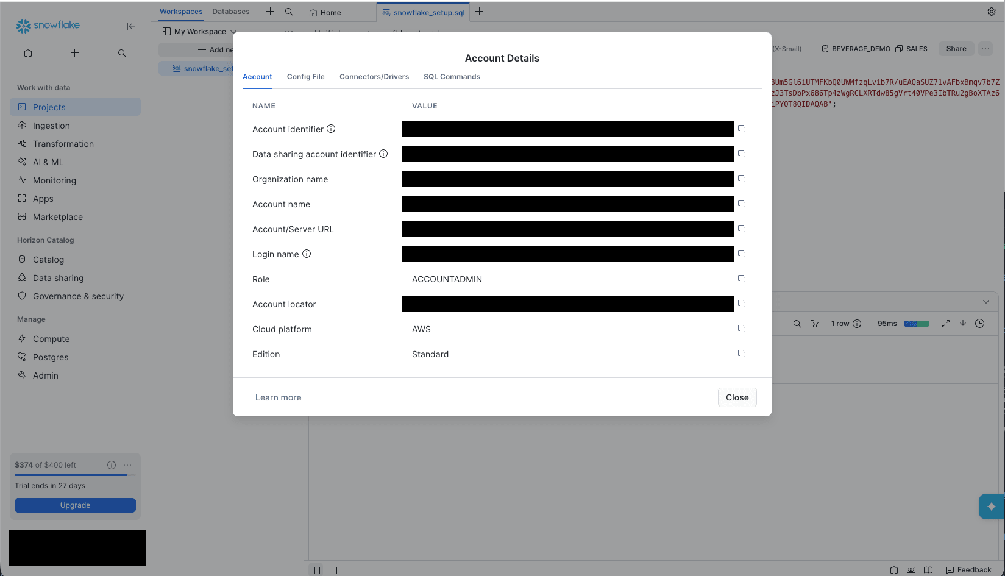The image size is (1005, 576).
Task: Collapse the results panel chevron
Action: click(x=986, y=302)
